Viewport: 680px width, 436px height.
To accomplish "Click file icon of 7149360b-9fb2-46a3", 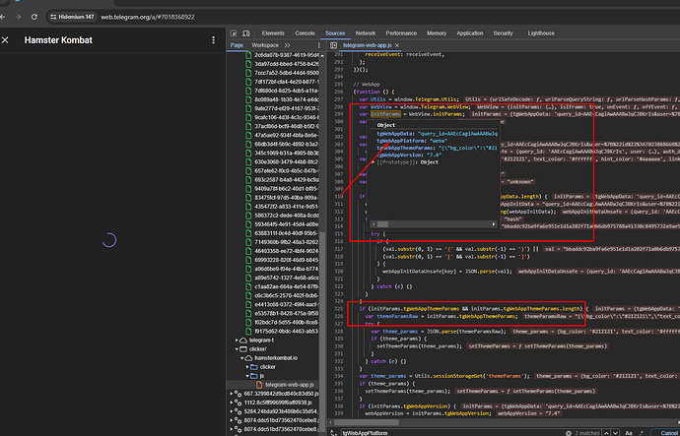I will point(248,242).
